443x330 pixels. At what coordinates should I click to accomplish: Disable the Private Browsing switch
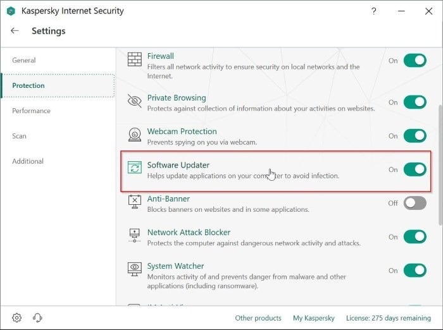coord(415,102)
